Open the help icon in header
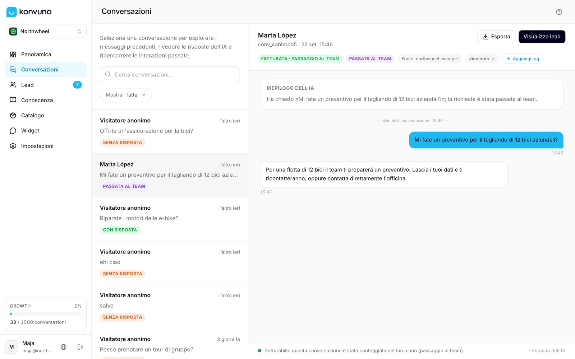Image resolution: width=575 pixels, height=359 pixels. [x=559, y=12]
